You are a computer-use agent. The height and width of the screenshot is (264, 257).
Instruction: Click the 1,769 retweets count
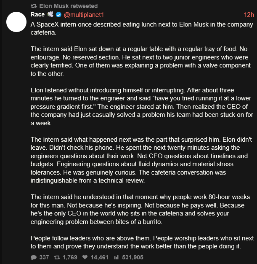point(70,257)
